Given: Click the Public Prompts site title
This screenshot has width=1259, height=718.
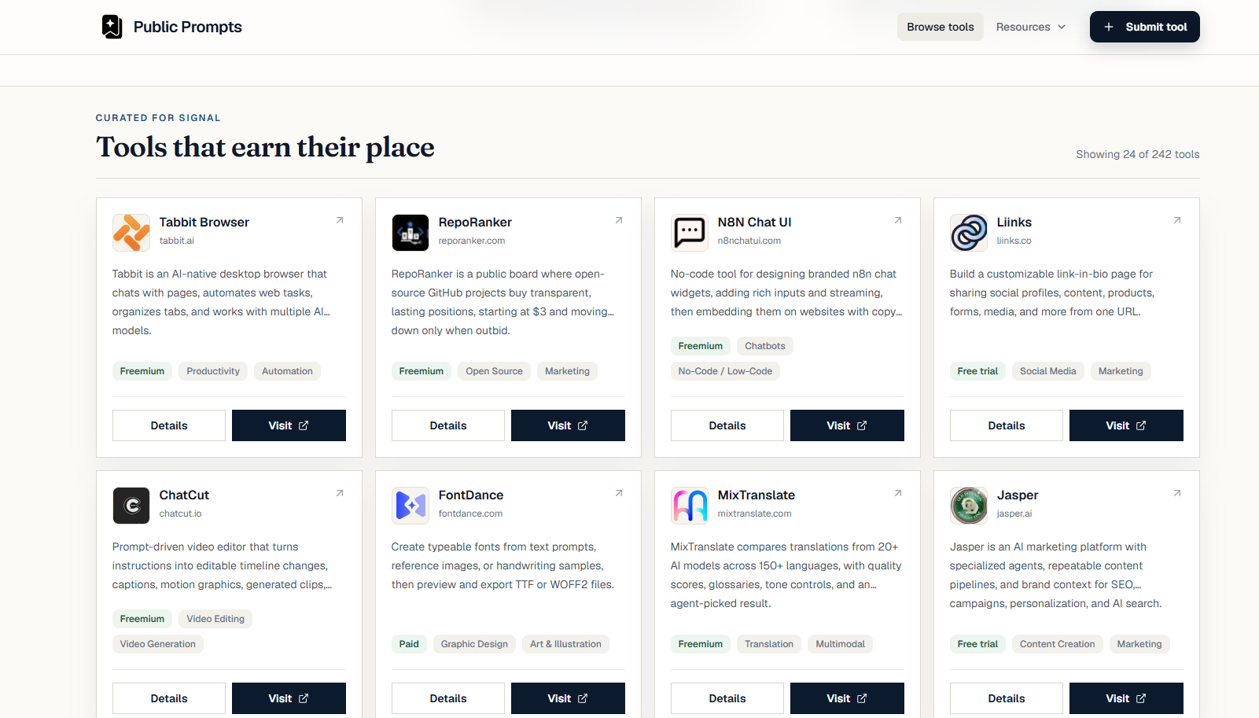Looking at the screenshot, I should (188, 27).
